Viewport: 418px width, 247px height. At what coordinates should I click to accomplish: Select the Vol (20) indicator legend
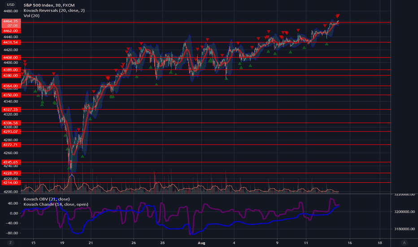pos(31,15)
